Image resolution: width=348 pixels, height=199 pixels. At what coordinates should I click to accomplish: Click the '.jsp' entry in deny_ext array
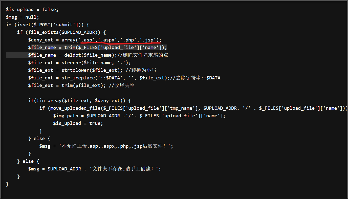[148, 40]
